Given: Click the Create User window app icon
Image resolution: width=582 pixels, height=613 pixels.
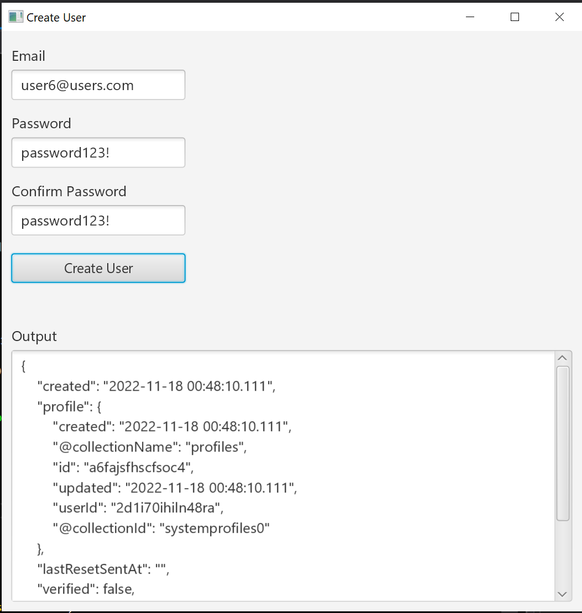Looking at the screenshot, I should [15, 17].
